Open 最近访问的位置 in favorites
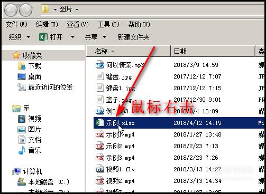Screen dimensions: 266x194 pos(50,87)
